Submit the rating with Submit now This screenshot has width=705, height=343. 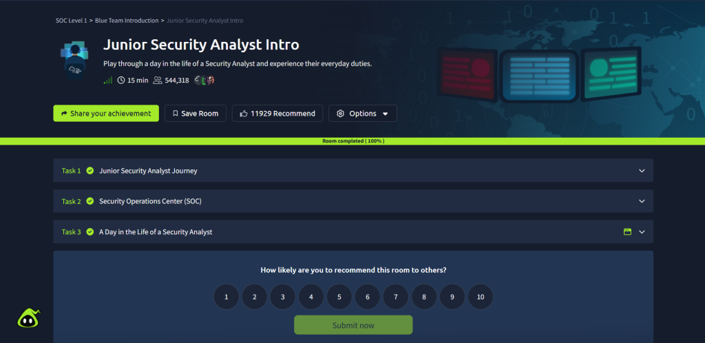(353, 325)
